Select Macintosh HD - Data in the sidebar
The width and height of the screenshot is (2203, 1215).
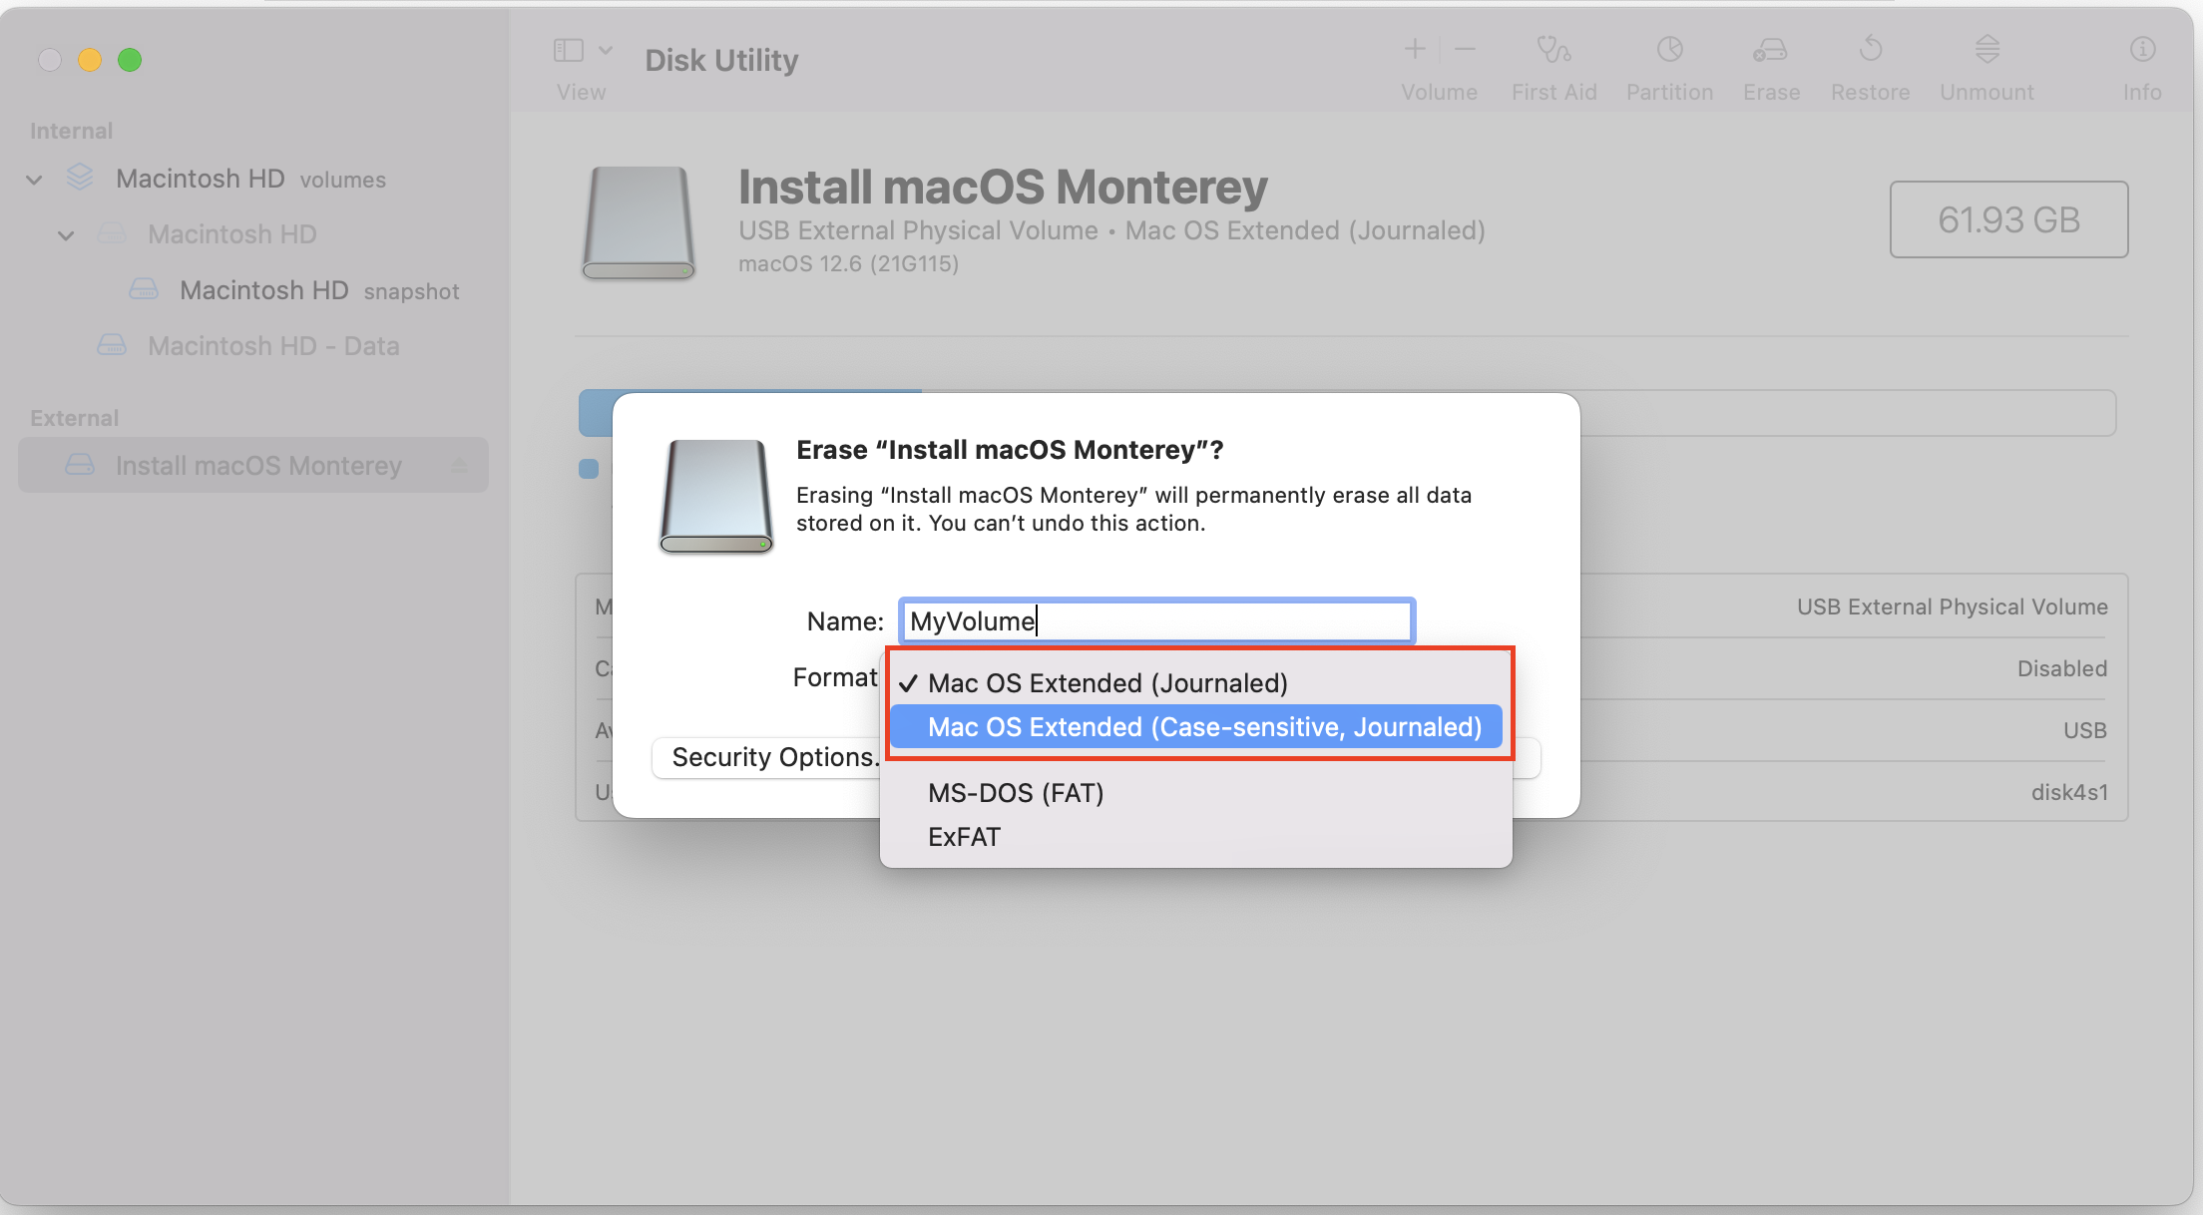[272, 345]
